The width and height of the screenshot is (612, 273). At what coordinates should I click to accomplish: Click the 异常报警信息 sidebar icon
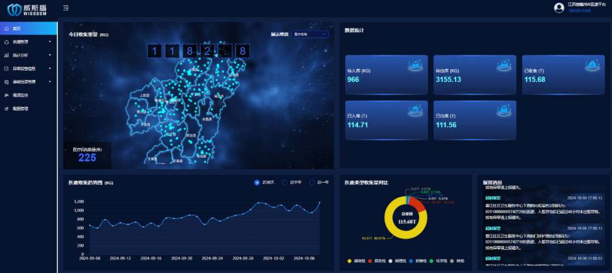[7, 68]
